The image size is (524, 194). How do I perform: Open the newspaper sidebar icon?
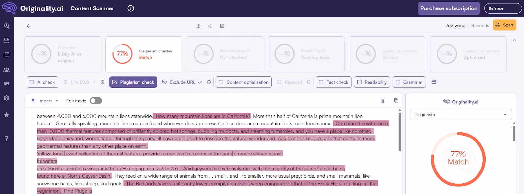point(6,55)
